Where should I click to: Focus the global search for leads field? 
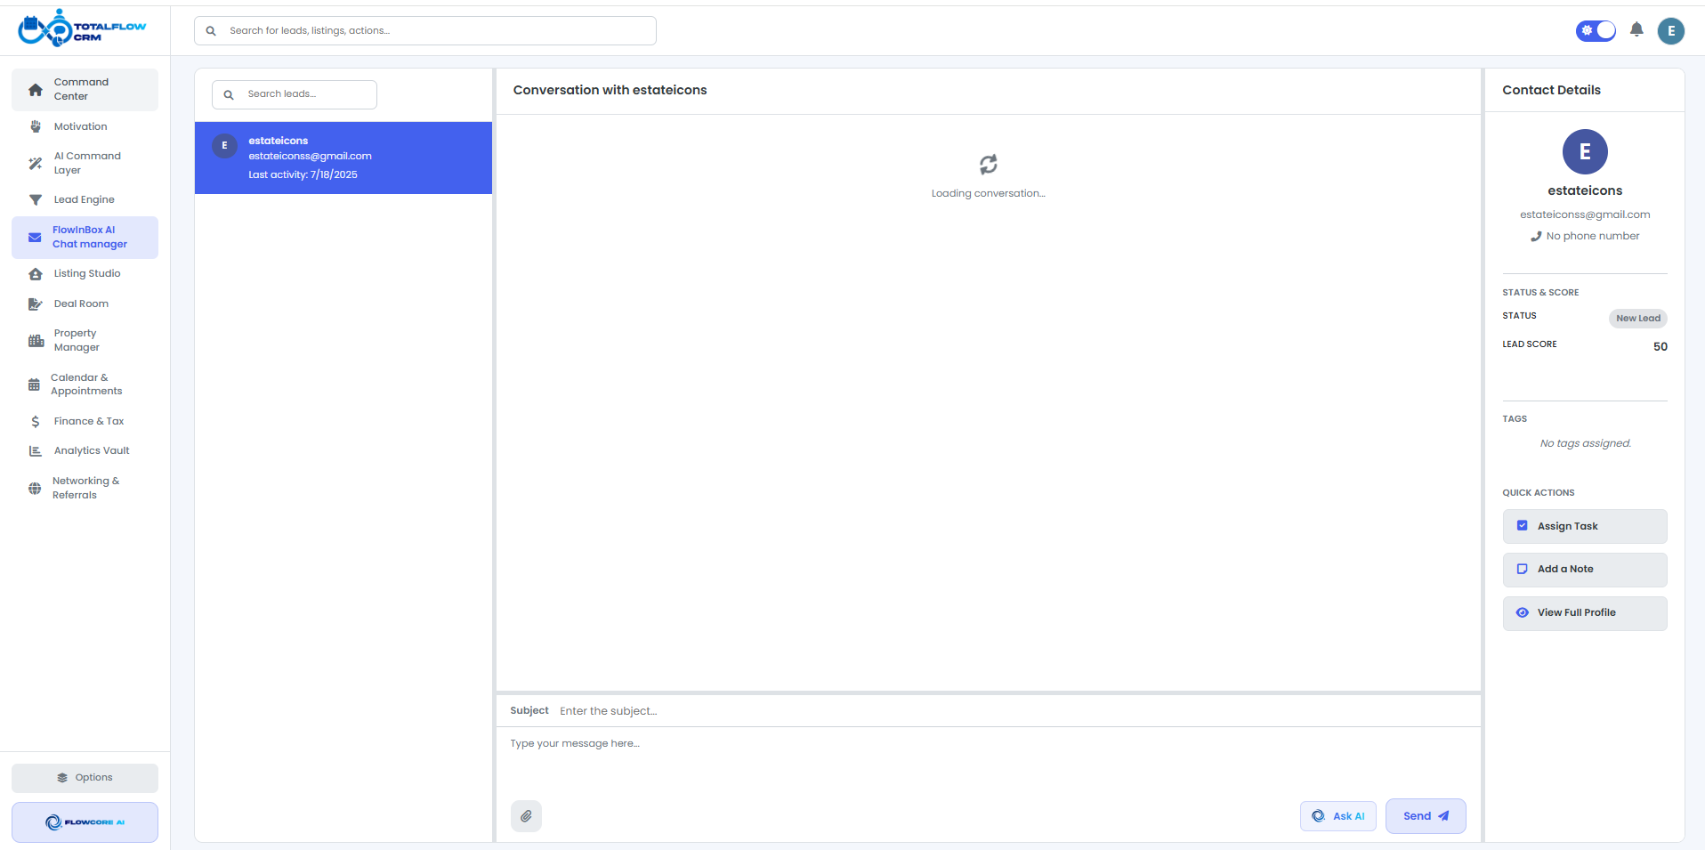point(425,30)
